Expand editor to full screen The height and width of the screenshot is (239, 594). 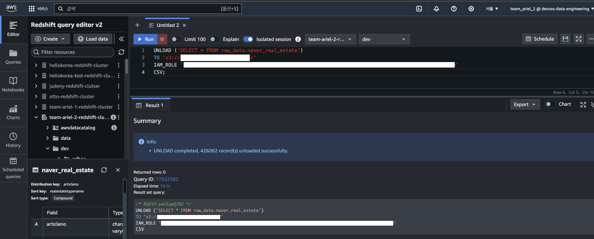point(579,39)
